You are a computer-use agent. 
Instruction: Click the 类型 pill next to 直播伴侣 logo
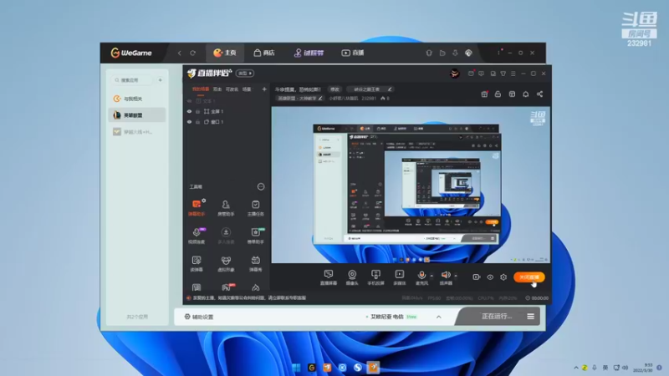tap(245, 74)
